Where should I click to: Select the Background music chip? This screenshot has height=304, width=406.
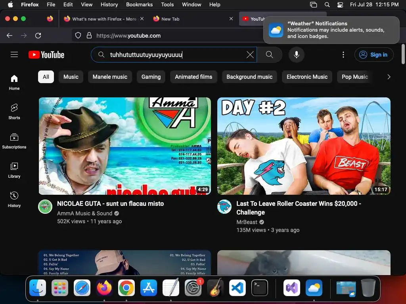pos(249,77)
